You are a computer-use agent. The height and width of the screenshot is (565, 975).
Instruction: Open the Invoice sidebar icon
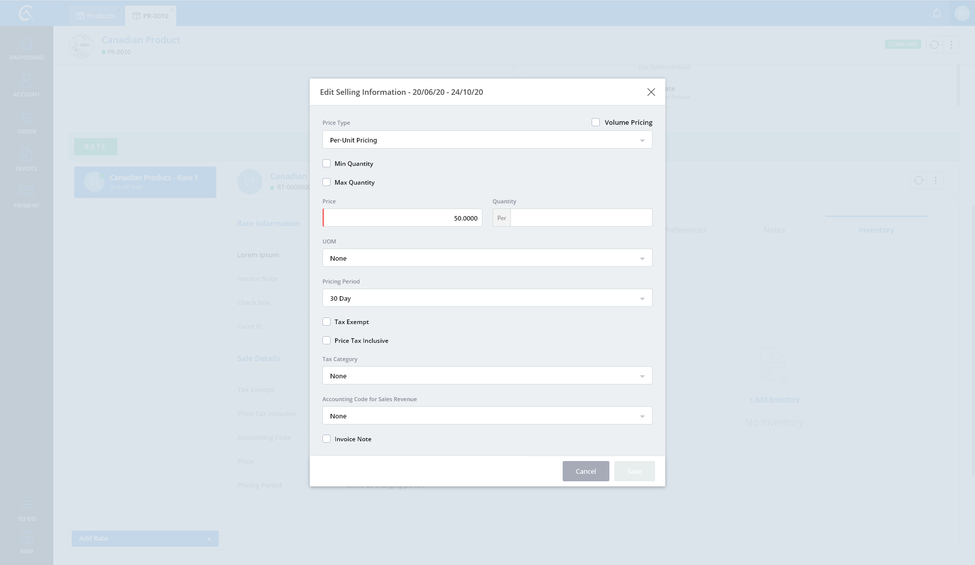coord(26,155)
